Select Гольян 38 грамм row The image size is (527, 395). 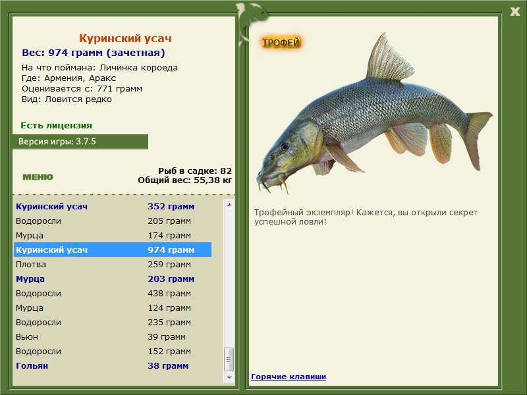(x=112, y=366)
